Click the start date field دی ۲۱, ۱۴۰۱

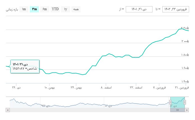click(x=139, y=9)
